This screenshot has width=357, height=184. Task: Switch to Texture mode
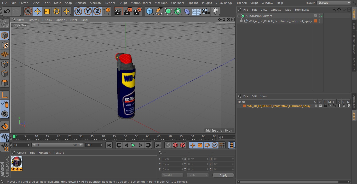[x=5, y=45]
